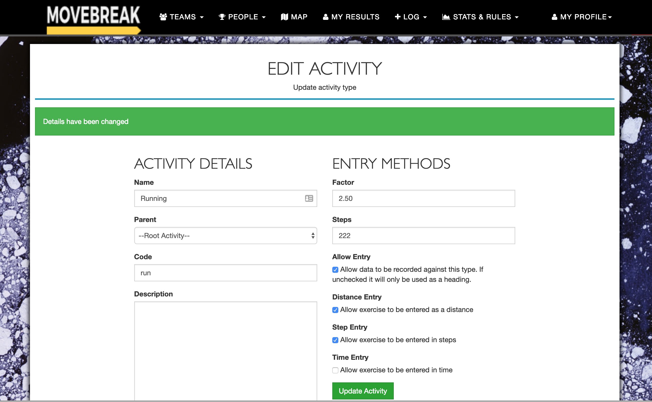Image resolution: width=652 pixels, height=402 pixels.
Task: Open the Parent Root Activity dropdown
Action: pos(225,236)
